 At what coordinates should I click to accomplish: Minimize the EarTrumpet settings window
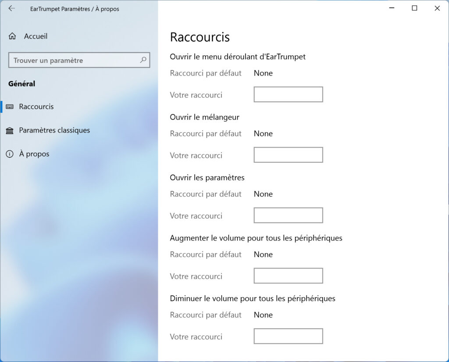[x=392, y=8]
